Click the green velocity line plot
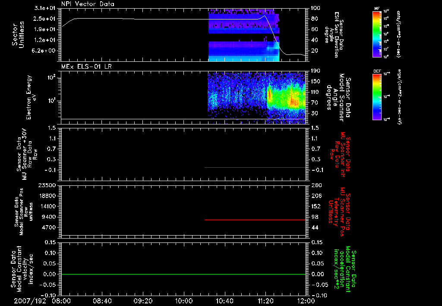The image size is (442, 306). click(183, 274)
